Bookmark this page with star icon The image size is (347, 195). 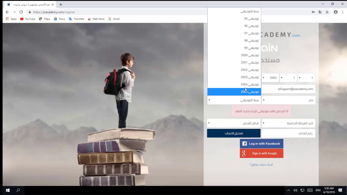click(327, 12)
